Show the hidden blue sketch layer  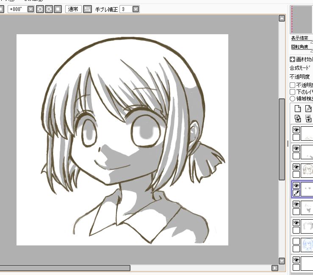pos(296,241)
